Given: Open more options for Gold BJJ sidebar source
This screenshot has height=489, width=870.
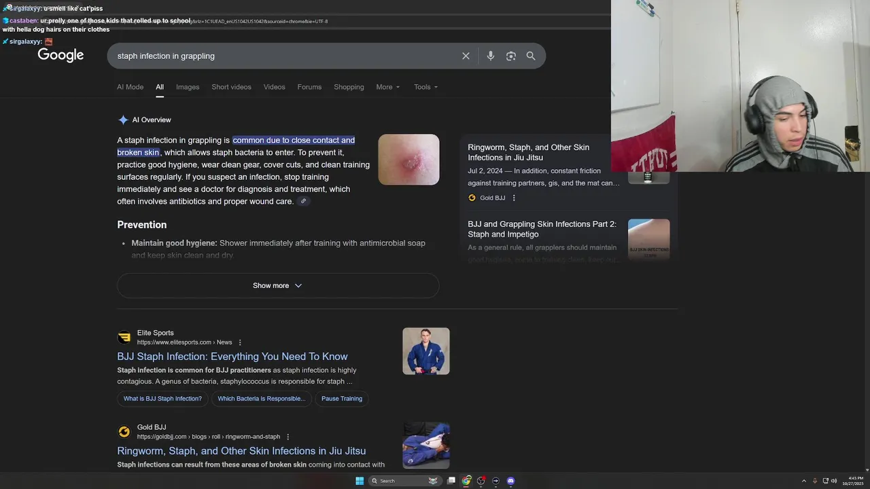Looking at the screenshot, I should coord(514,198).
